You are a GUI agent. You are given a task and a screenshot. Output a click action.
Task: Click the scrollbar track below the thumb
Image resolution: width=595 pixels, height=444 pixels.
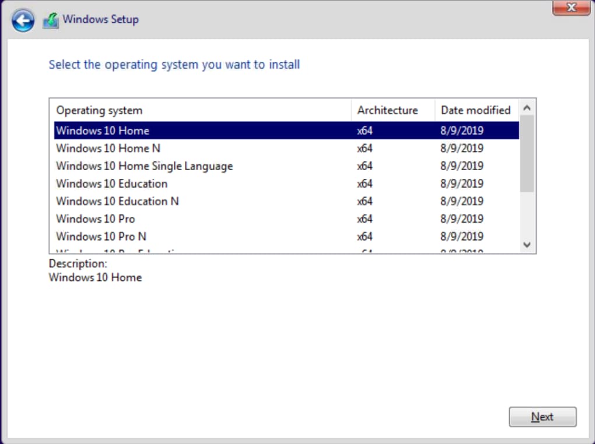pyautogui.click(x=527, y=216)
